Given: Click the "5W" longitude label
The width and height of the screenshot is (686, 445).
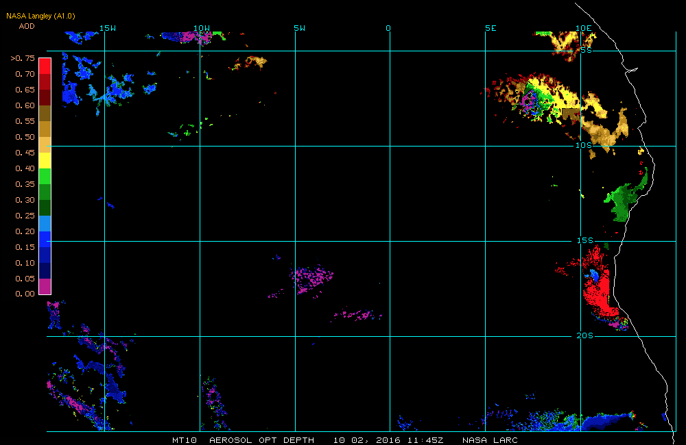Looking at the screenshot, I should tap(300, 28).
